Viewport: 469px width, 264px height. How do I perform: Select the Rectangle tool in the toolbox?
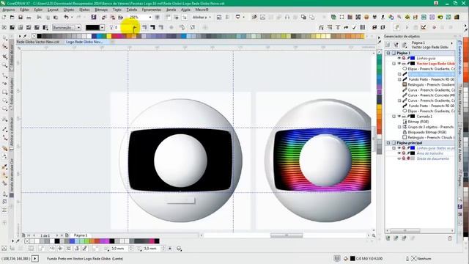click(5, 92)
